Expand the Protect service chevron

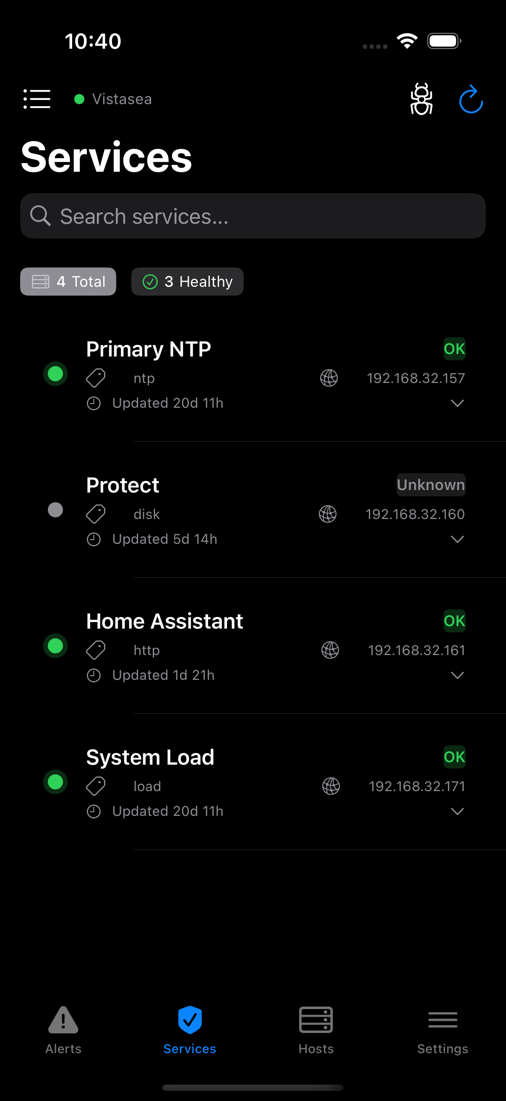pyautogui.click(x=457, y=540)
